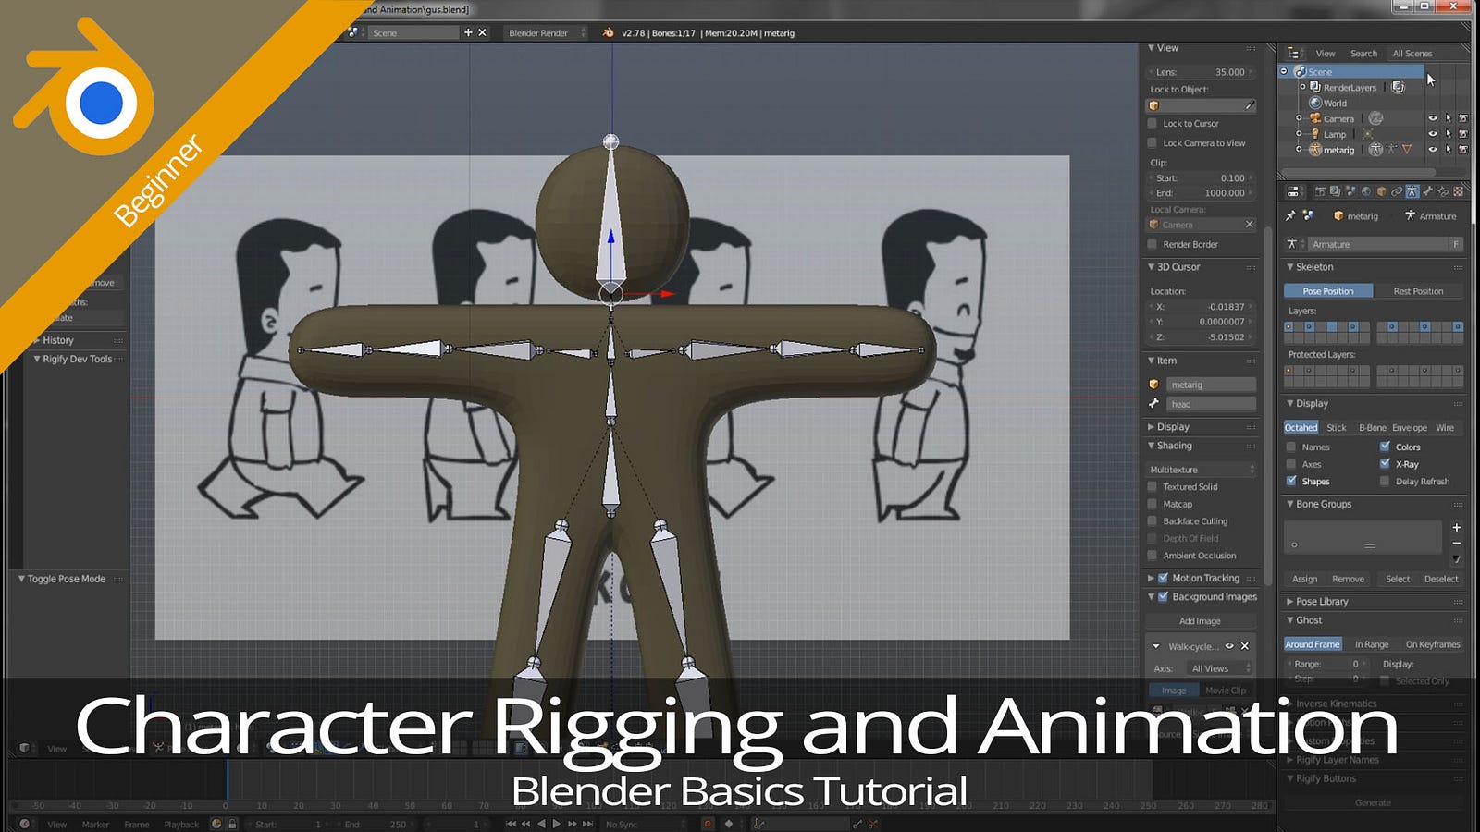Enable the Lock to Cursor checkbox
The height and width of the screenshot is (832, 1480).
pos(1153,123)
